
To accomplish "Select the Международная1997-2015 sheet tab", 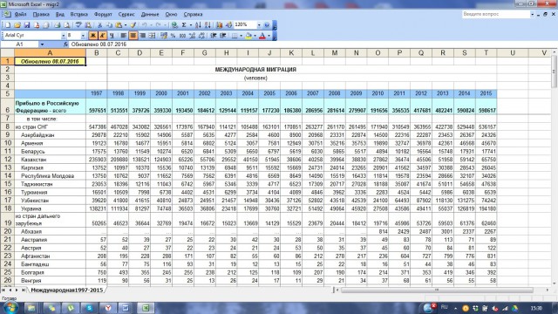I will coord(66,290).
